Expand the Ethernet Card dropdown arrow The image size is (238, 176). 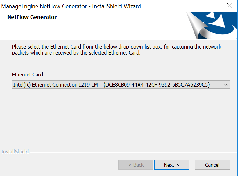click(226, 84)
